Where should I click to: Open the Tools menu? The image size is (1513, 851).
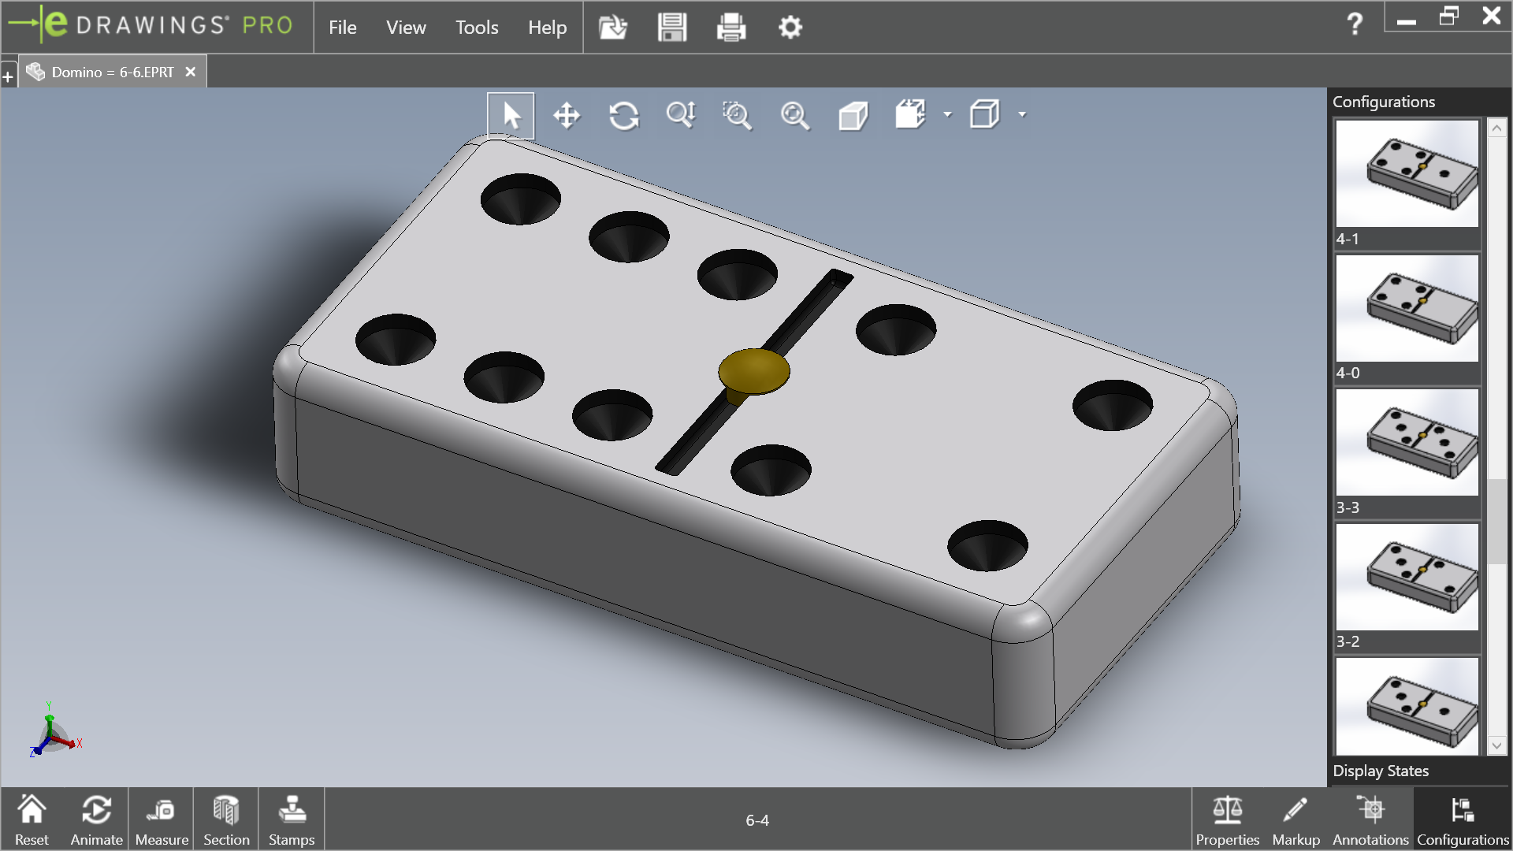(477, 28)
